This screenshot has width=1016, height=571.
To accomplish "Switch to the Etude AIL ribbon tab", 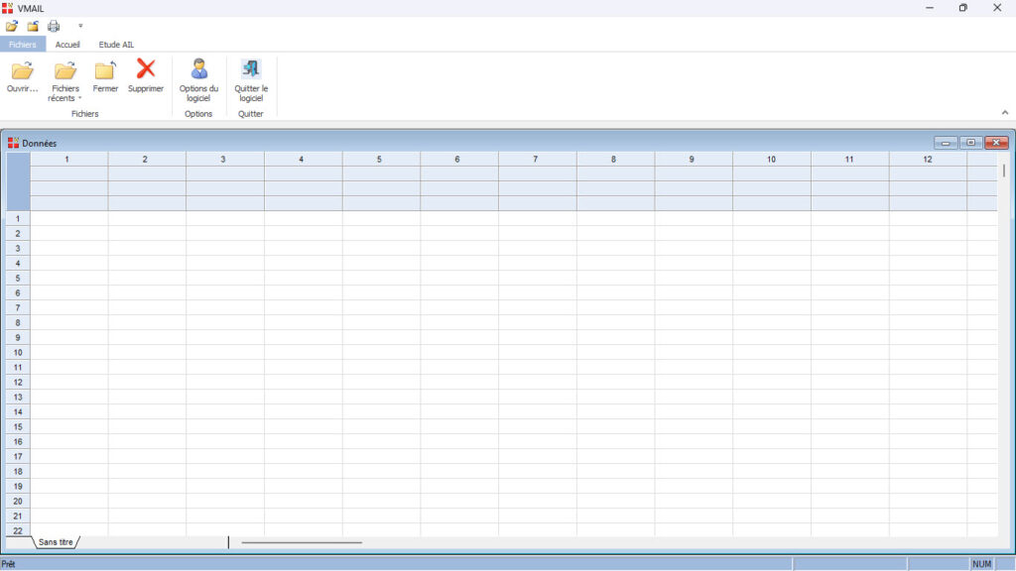I will [116, 45].
